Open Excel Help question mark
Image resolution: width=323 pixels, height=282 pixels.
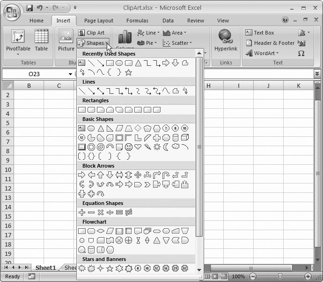point(285,20)
